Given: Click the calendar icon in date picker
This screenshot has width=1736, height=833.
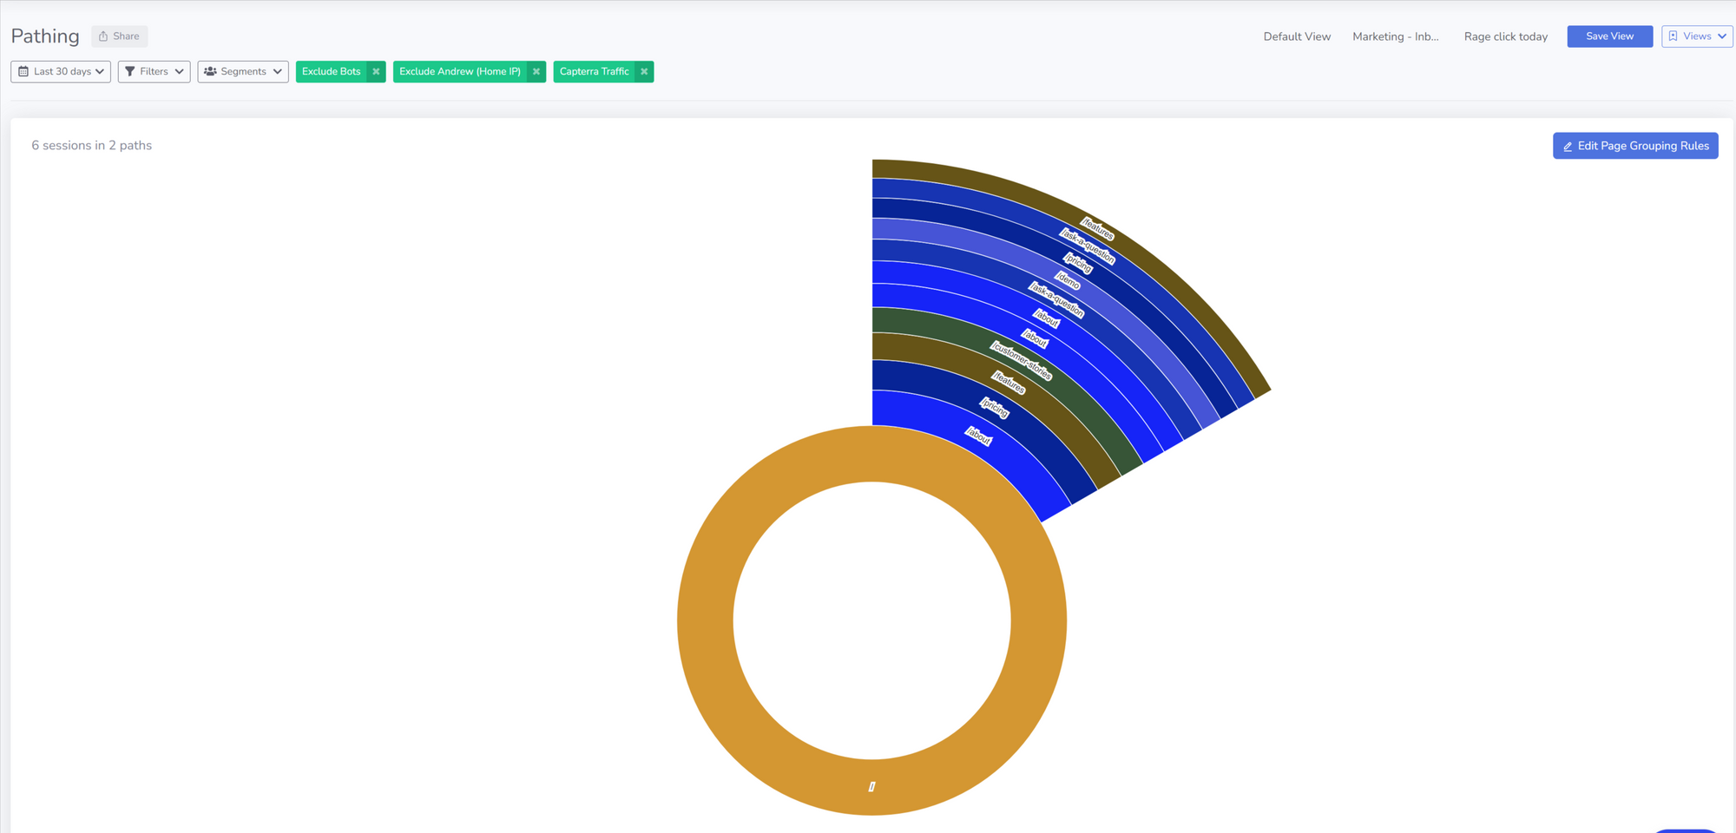Looking at the screenshot, I should [x=23, y=72].
